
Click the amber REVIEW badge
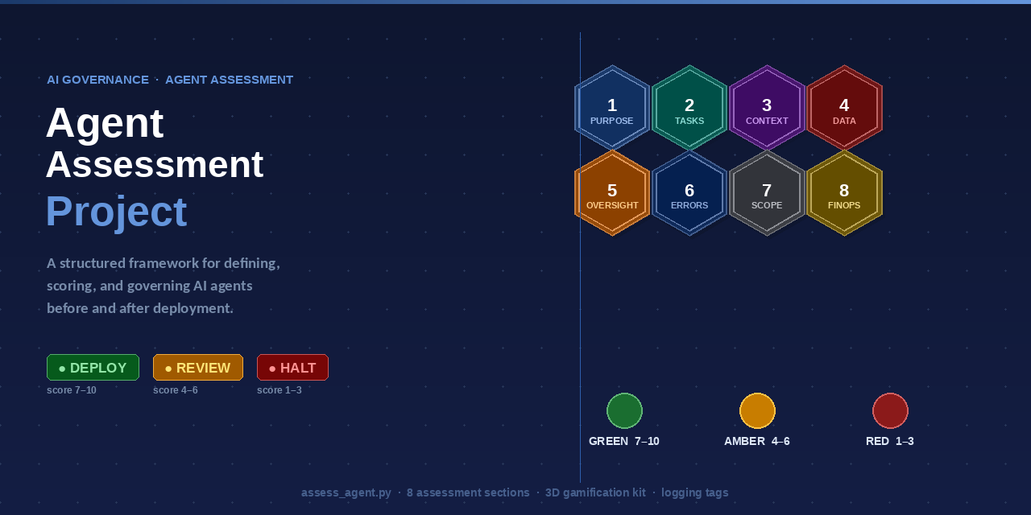coord(198,368)
